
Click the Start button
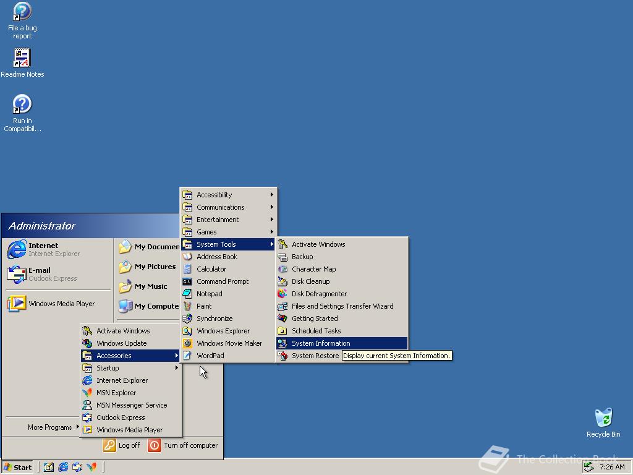point(17,468)
